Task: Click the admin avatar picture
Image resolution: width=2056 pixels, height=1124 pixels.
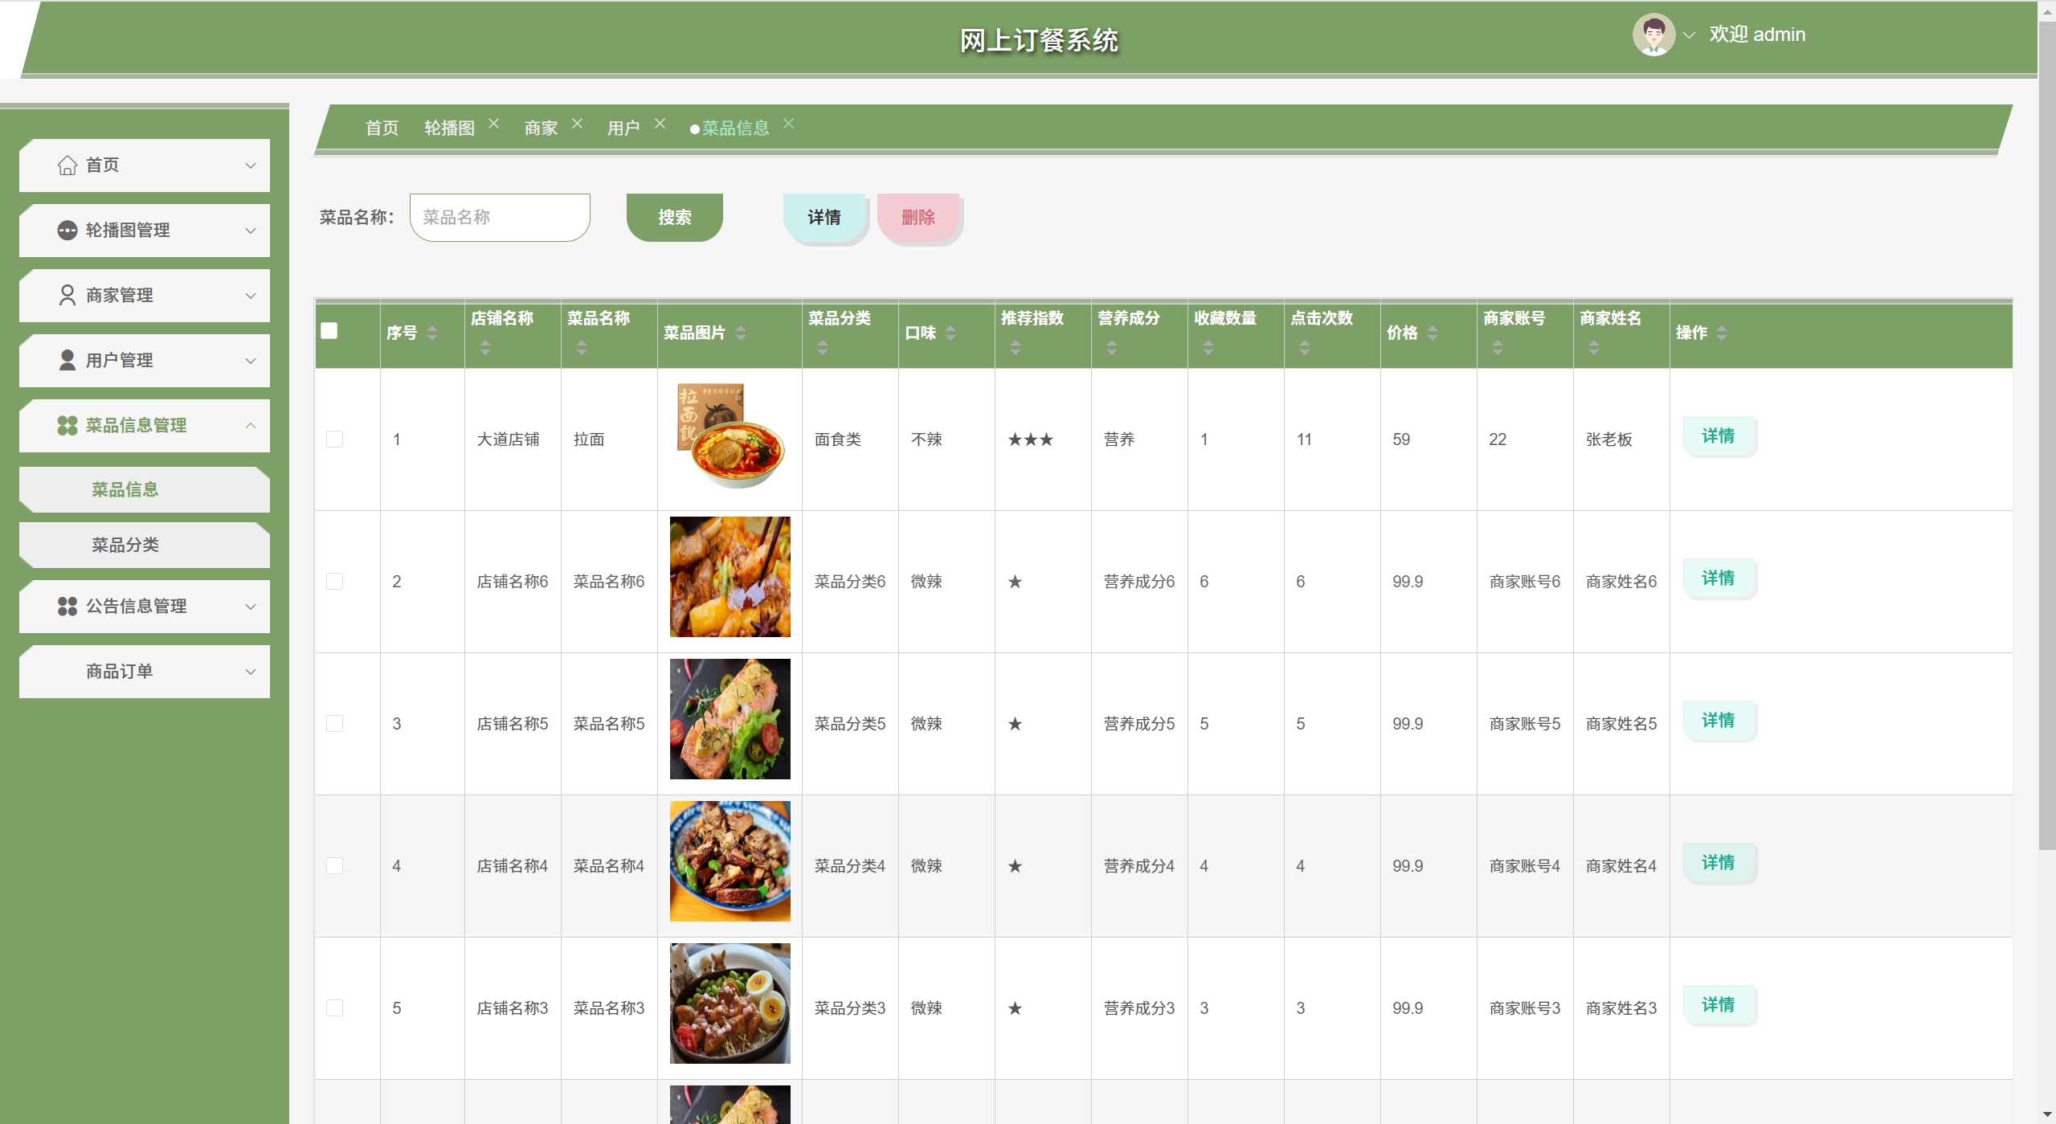Action: coord(1653,35)
